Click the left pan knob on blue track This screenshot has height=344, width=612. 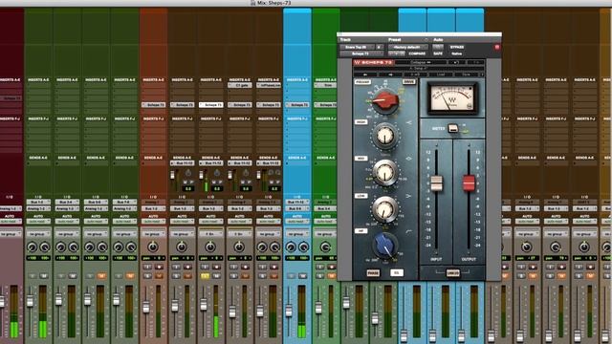[x=291, y=247]
